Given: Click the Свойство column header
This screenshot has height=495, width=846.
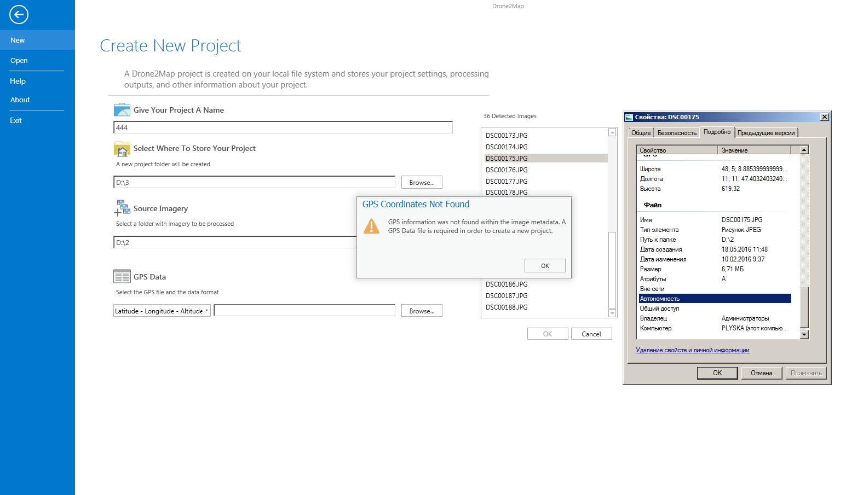Looking at the screenshot, I should [x=677, y=150].
